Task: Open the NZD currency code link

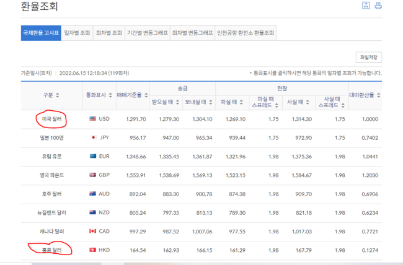Action: click(x=104, y=214)
